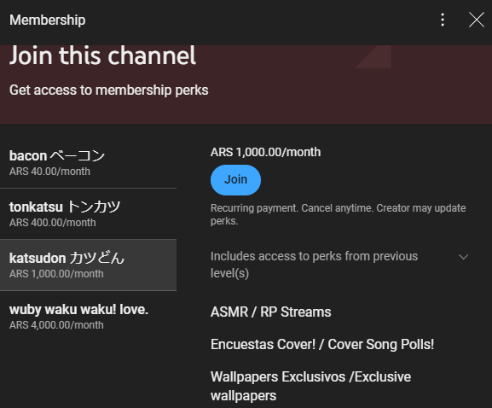Click the Wallpapers Exclusivos / Exclusive wallpapers perk

[x=310, y=386]
